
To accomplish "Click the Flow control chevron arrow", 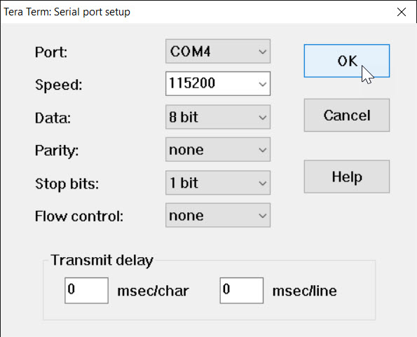I will click(263, 216).
